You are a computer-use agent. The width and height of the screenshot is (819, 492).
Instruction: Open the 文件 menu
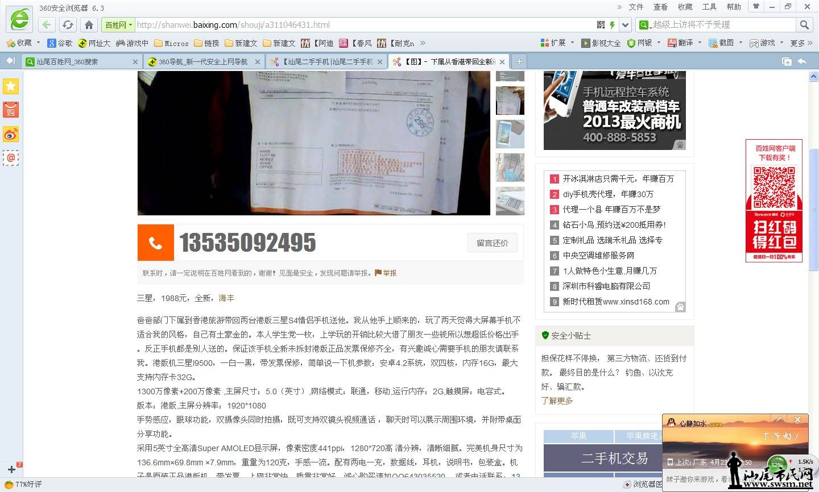(636, 7)
